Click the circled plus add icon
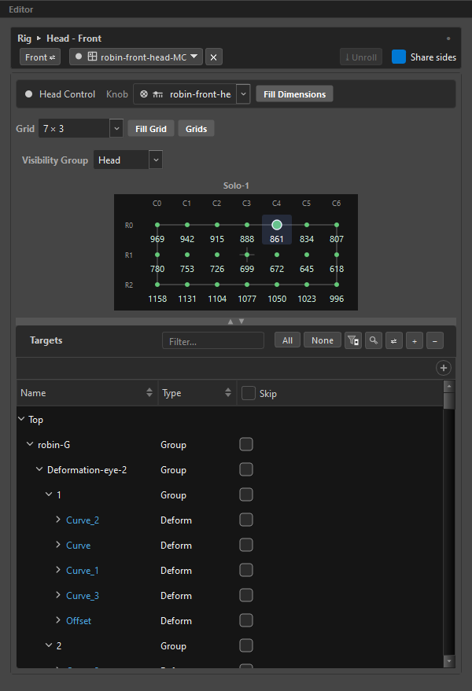This screenshot has height=691, width=472. coord(444,368)
